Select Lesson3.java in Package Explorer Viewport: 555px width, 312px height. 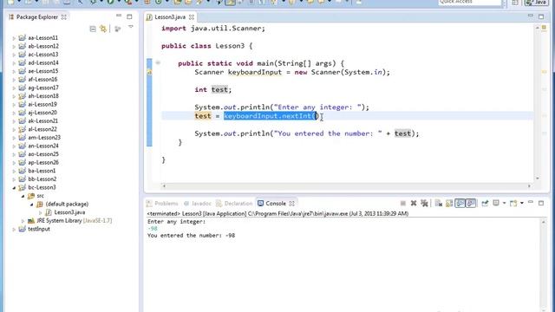tap(69, 212)
